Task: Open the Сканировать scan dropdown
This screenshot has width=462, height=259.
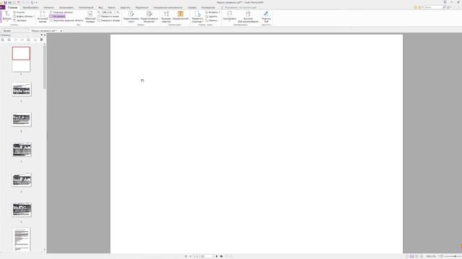Action: point(230,17)
